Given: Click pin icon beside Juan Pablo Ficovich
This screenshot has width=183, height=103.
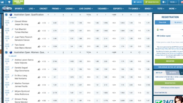Looking at the screenshot, I should pos(12,37).
